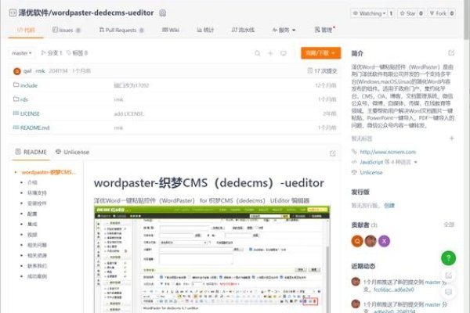The image size is (470, 313).
Task: Click the badge icon after wordpaster-dedecms-ueditor title
Action: click(x=162, y=13)
